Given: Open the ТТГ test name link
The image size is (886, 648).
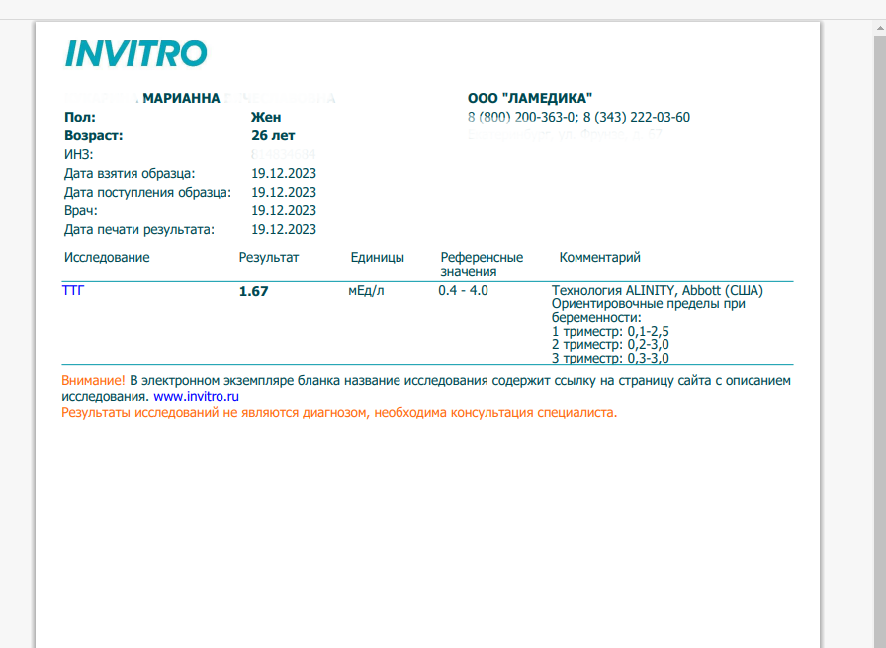Looking at the screenshot, I should [x=73, y=291].
